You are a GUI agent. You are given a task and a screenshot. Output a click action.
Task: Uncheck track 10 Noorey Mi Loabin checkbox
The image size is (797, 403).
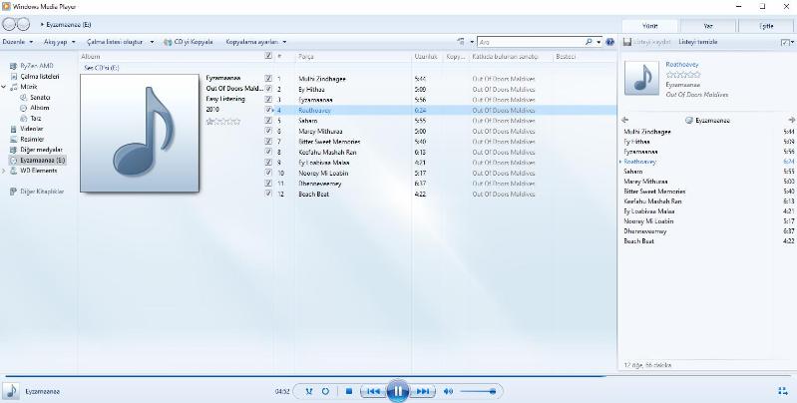[268, 173]
